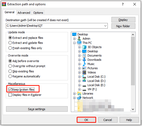Expand the Documents tree node

tap(79, 55)
